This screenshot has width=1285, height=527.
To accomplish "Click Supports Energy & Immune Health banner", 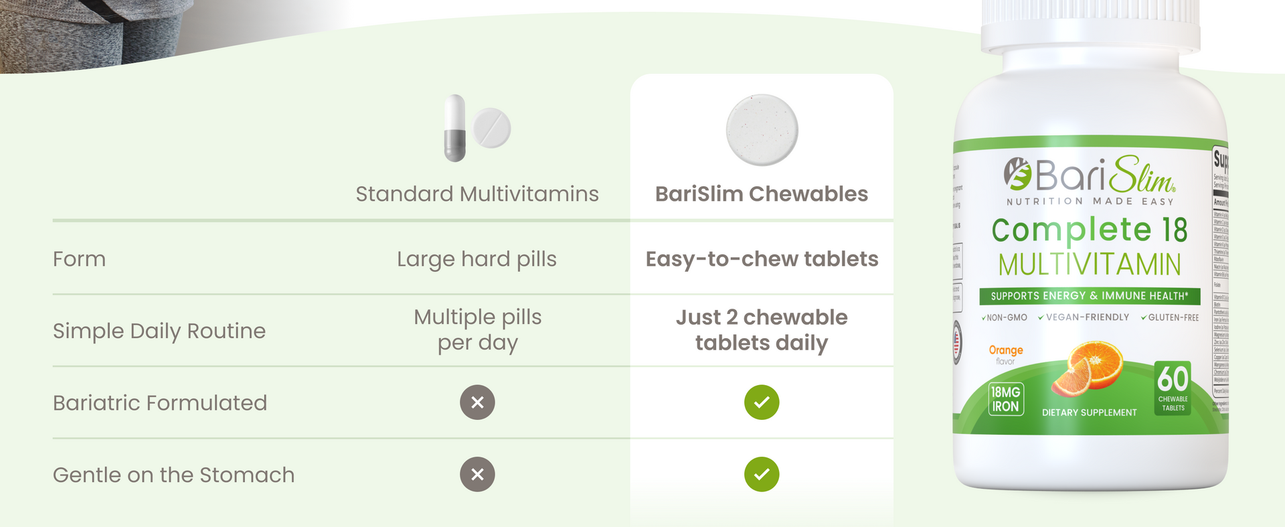I will 1090,296.
